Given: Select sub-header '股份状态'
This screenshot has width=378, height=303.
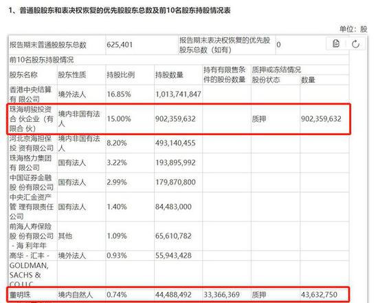Looking at the screenshot, I should 266,80.
